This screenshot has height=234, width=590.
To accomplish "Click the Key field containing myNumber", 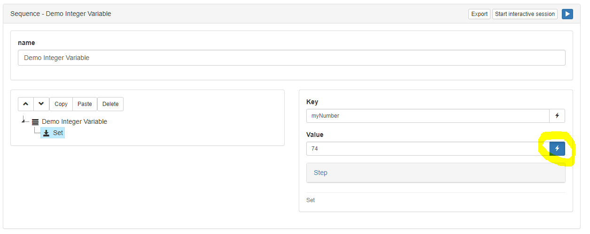I will pyautogui.click(x=428, y=116).
